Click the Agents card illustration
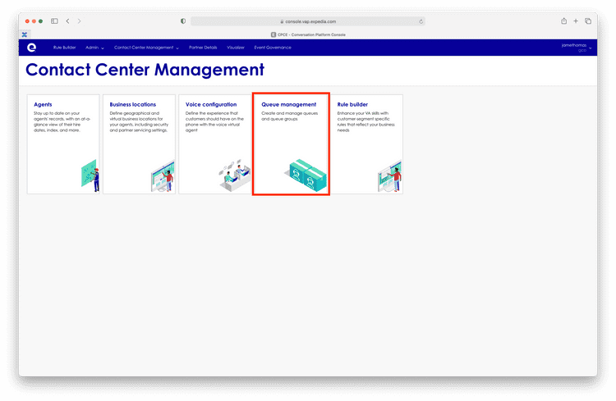The image size is (616, 401). tap(90, 175)
